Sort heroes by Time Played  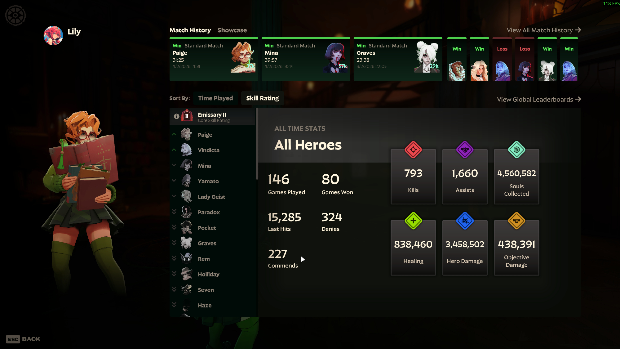tap(215, 98)
